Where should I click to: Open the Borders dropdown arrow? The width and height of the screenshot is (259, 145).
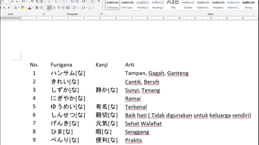coord(94,8)
